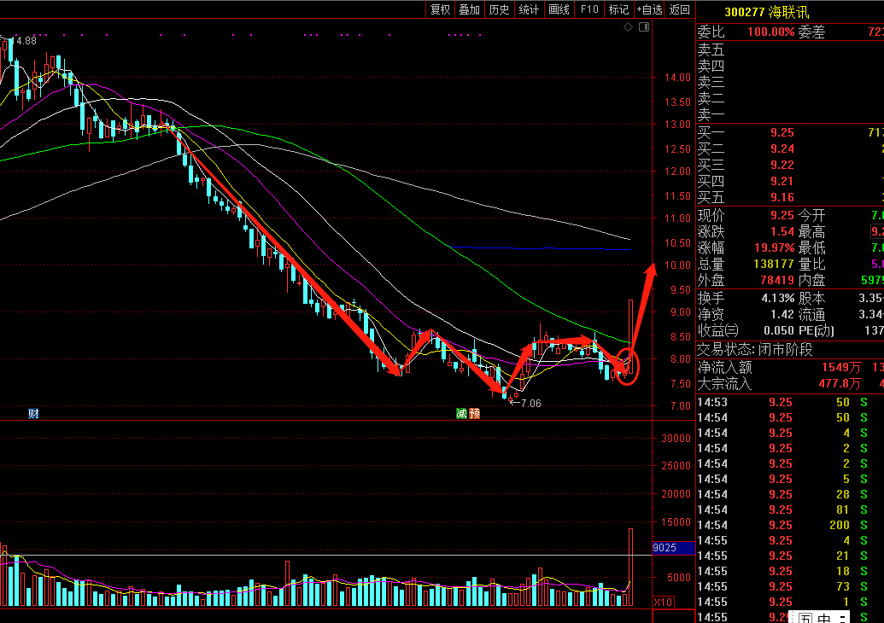Click the 买五 bid price 9.16

tap(782, 198)
